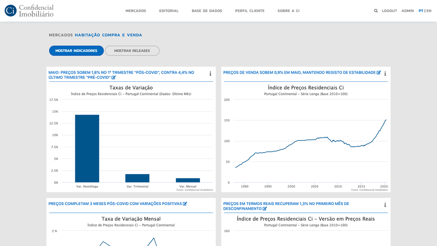Open the search magnifier icon

point(376,11)
